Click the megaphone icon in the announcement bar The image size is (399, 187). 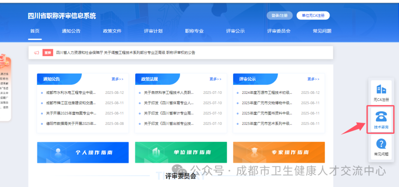pos(36,53)
